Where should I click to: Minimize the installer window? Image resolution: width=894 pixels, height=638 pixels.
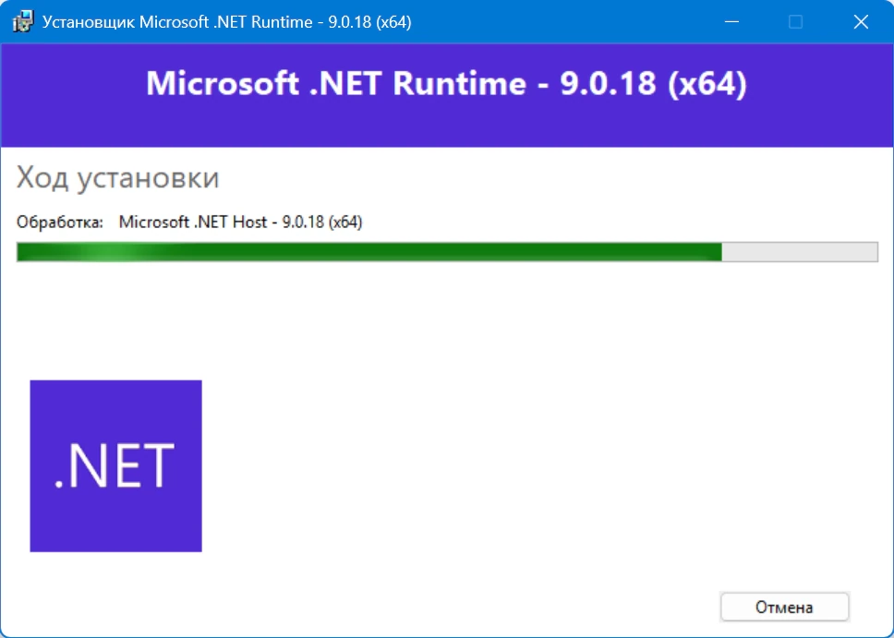(x=731, y=22)
